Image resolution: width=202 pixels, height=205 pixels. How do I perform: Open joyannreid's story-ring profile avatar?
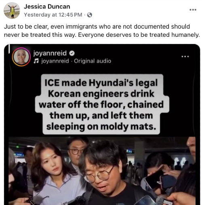click(x=21, y=57)
